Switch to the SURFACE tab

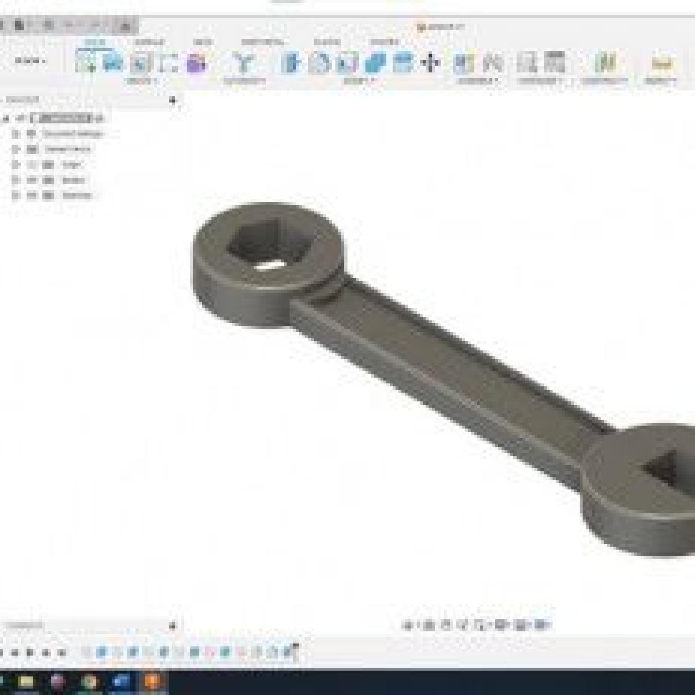[149, 42]
